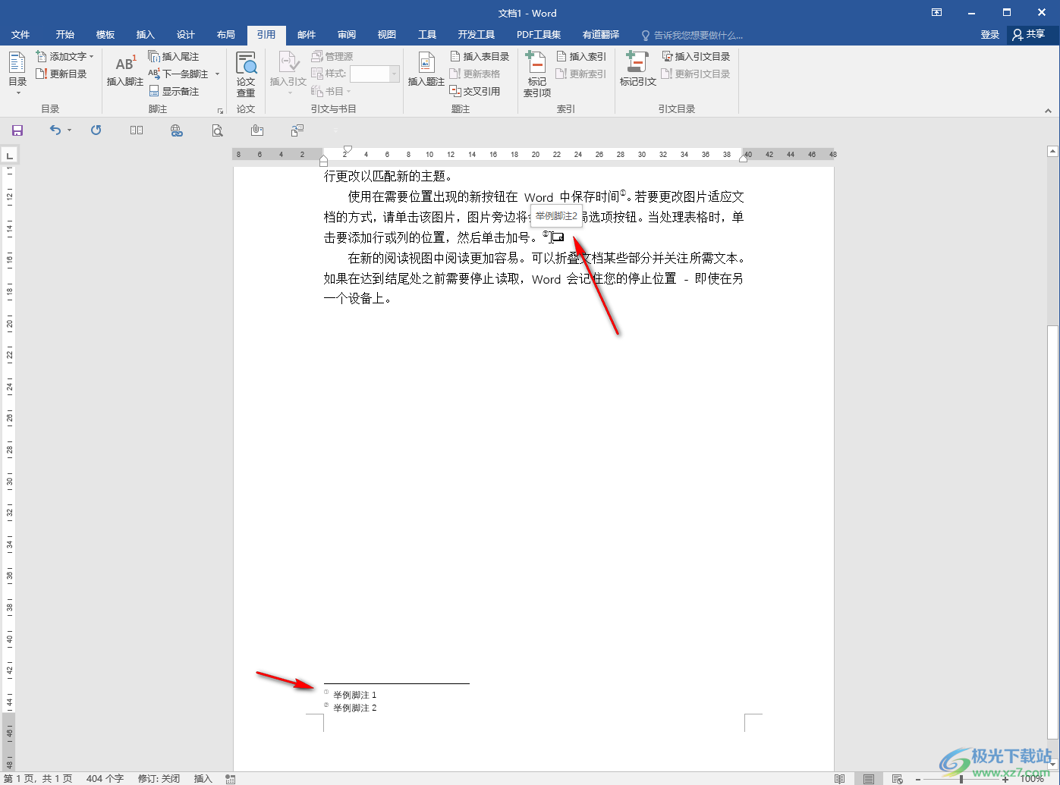Click the paperclip attachment icon in quick toolbar
Viewport: 1060px width, 785px height.
(x=257, y=130)
